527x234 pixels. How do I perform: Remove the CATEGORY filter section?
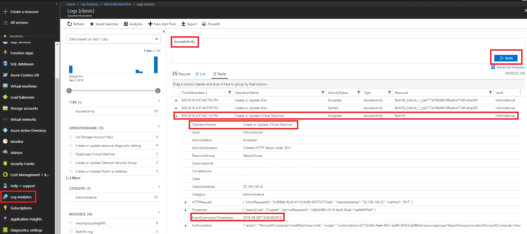(x=159, y=187)
